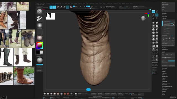The width and height of the screenshot is (177, 99).
Task: Select the ClayBuildup brush
Action: (157, 26)
